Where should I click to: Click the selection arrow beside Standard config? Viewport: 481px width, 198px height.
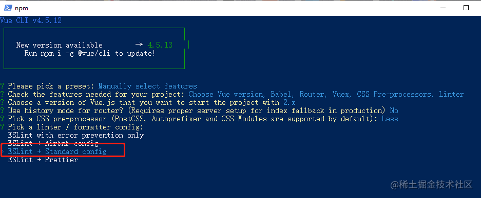(x=3, y=151)
